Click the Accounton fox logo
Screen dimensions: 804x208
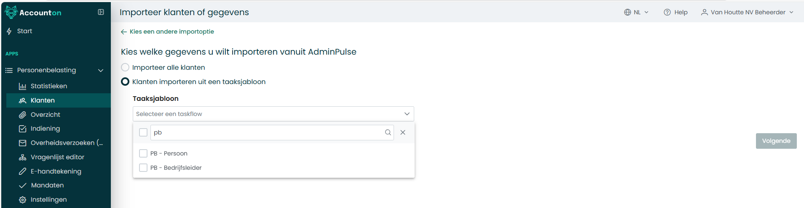[11, 12]
